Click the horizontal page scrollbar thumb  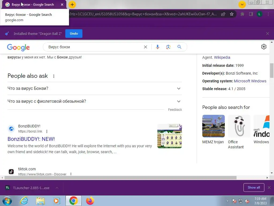pyautogui.click(x=120, y=178)
